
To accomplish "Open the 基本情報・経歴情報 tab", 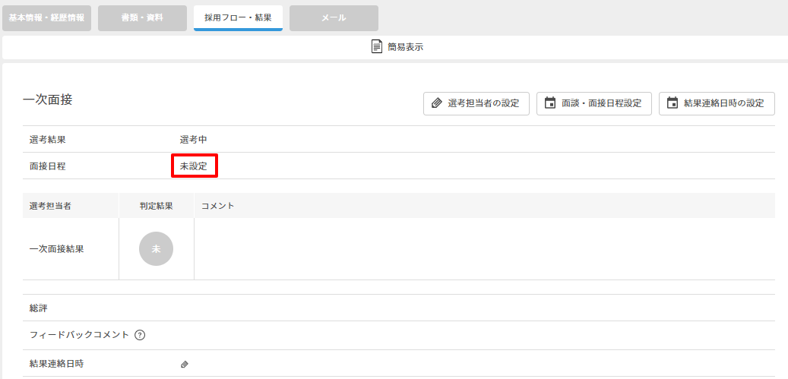I will (x=47, y=17).
